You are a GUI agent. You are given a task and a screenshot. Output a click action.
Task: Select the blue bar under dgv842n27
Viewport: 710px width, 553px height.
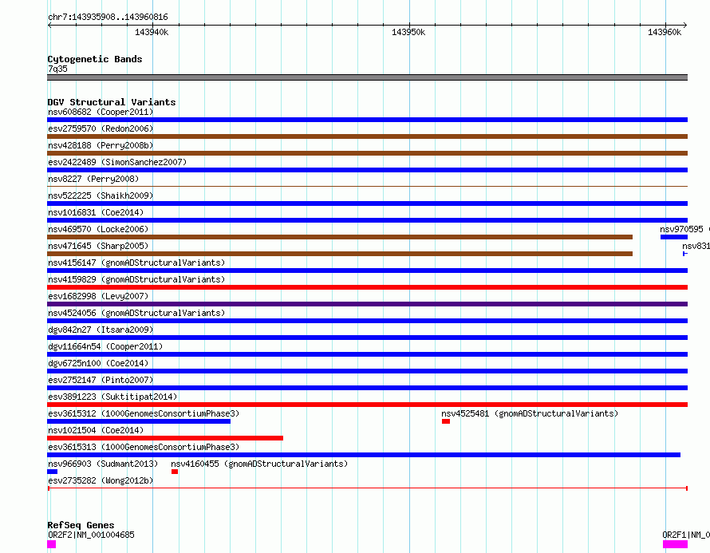367,338
